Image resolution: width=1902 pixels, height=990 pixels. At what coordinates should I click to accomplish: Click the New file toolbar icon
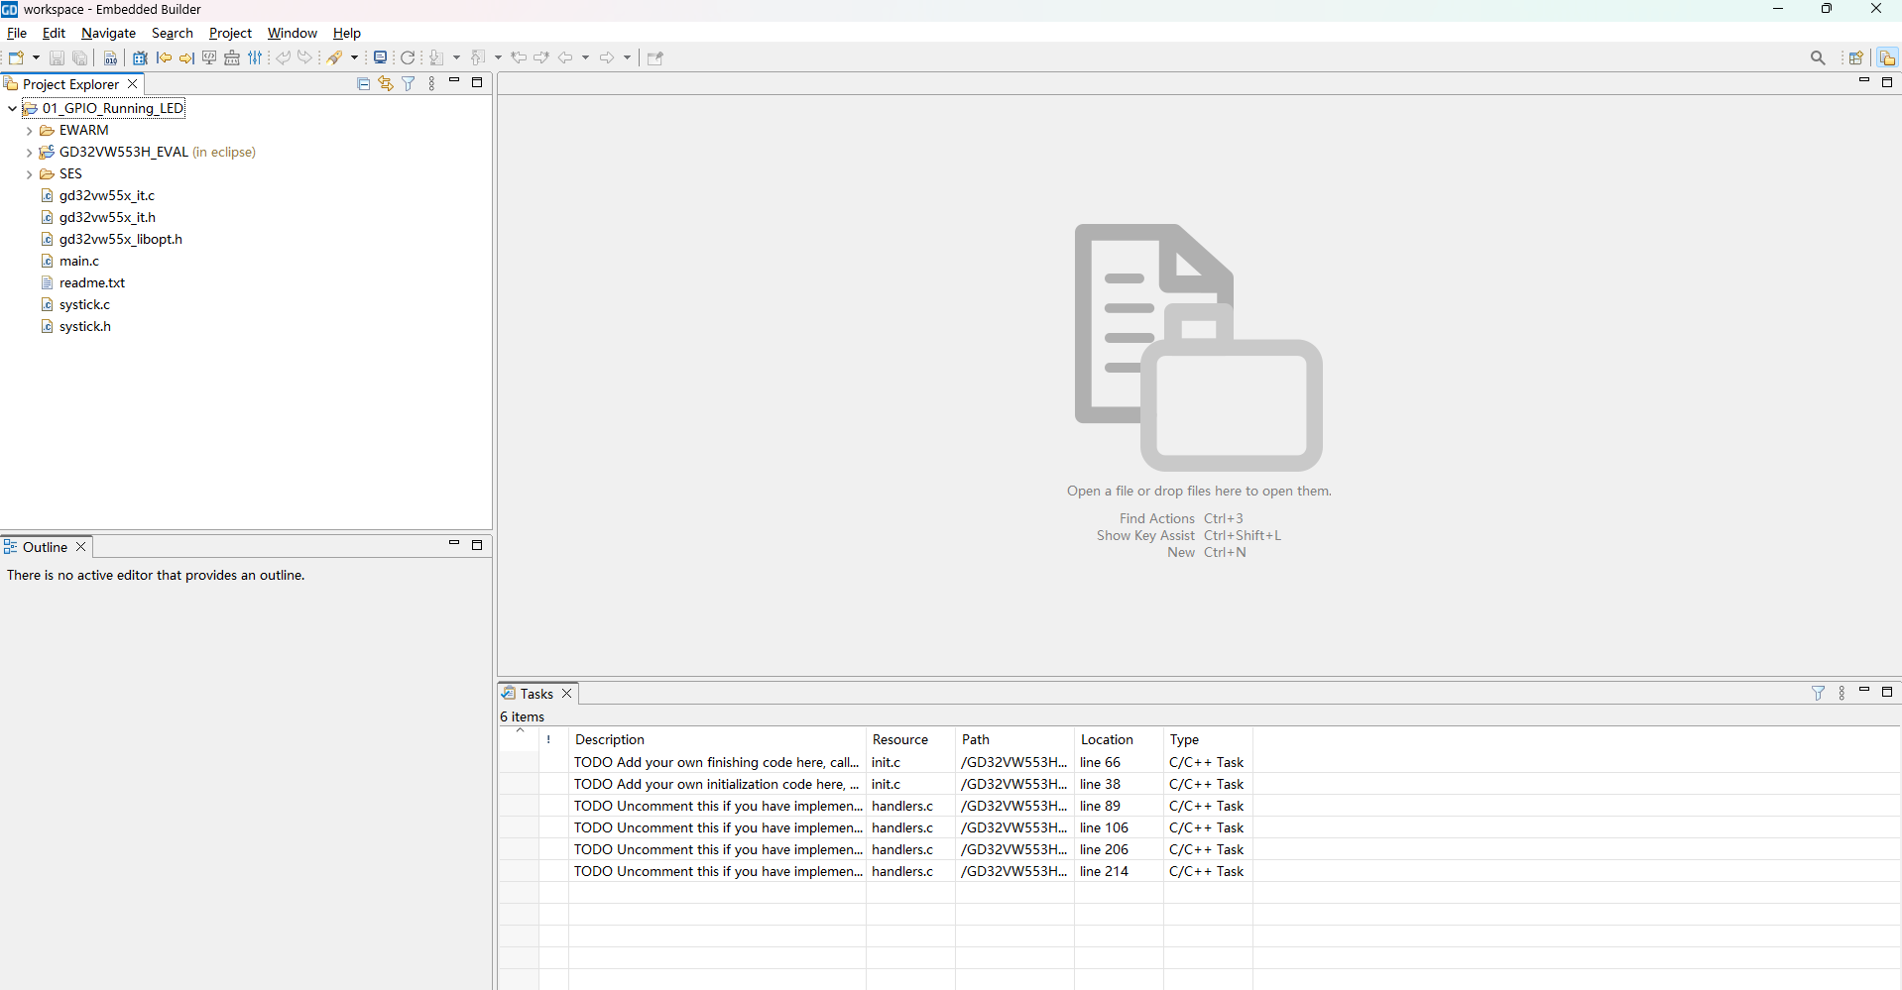pos(16,57)
